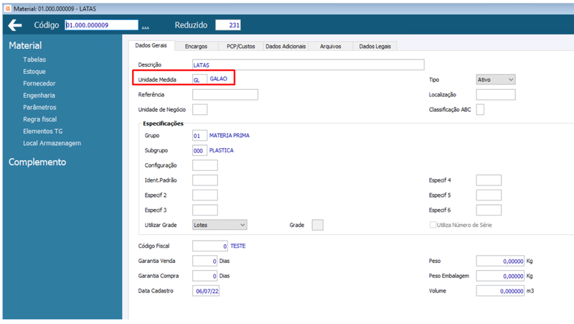Open Fornecedor in the sidebar
Image resolution: width=574 pixels, height=324 pixels.
pyautogui.click(x=39, y=83)
